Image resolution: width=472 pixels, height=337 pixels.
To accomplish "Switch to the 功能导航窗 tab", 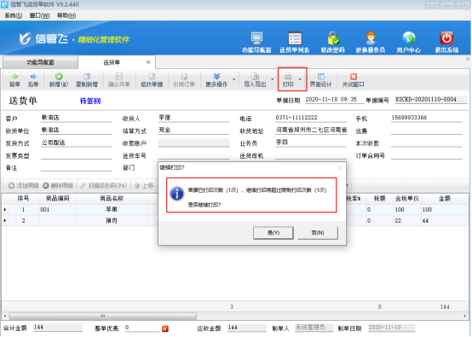I will point(40,62).
